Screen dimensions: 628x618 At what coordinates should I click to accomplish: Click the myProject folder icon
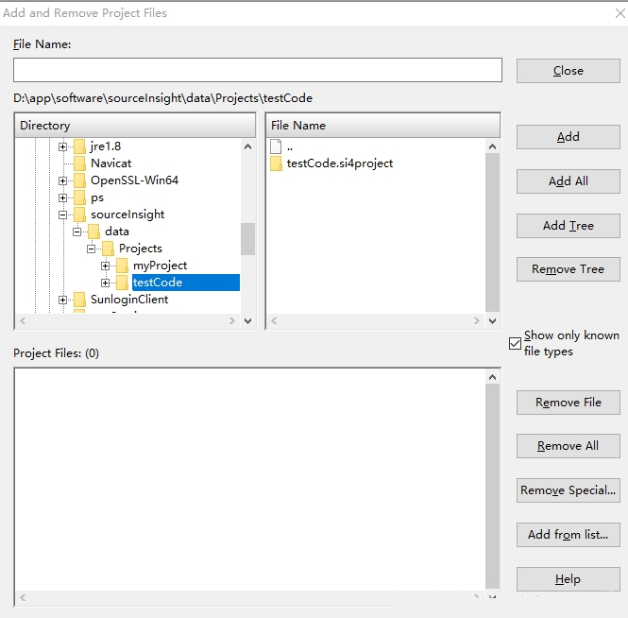coord(122,266)
